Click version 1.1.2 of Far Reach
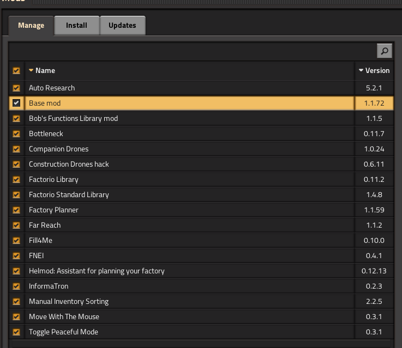 pos(374,225)
